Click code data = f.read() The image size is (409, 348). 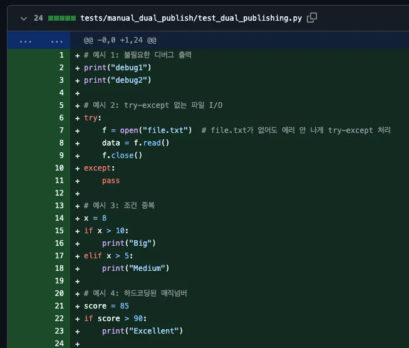136,143
